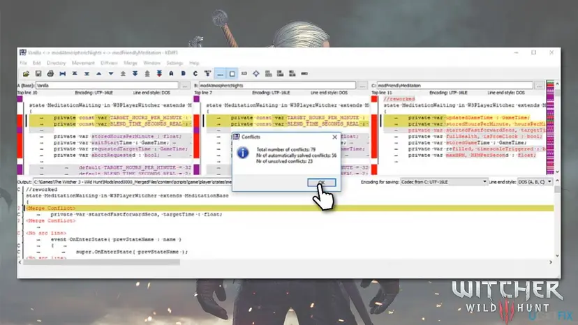The height and width of the screenshot is (325, 578).
Task: Click the diff view vertical scrollbar up arrow
Action: click(x=557, y=84)
